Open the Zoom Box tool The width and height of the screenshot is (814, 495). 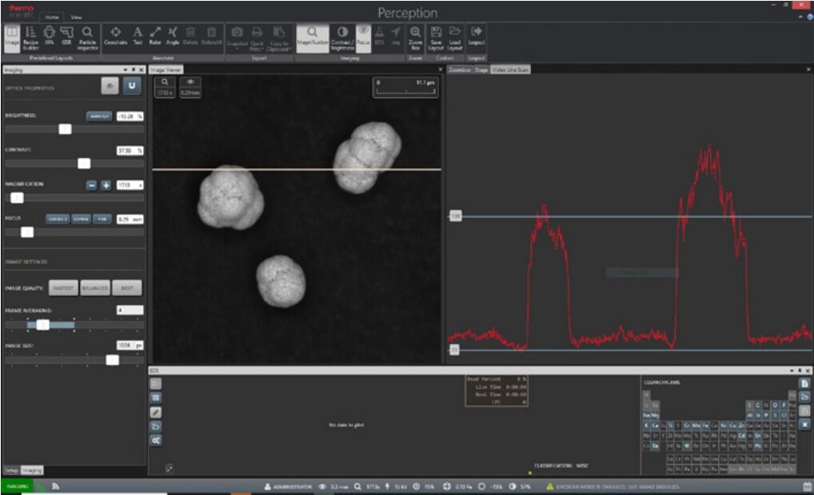tap(415, 36)
